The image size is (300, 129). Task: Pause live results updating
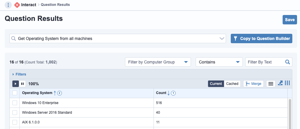coord(22,83)
